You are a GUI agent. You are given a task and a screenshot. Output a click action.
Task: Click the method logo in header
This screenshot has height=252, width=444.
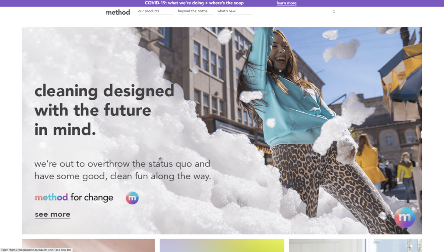(118, 12)
